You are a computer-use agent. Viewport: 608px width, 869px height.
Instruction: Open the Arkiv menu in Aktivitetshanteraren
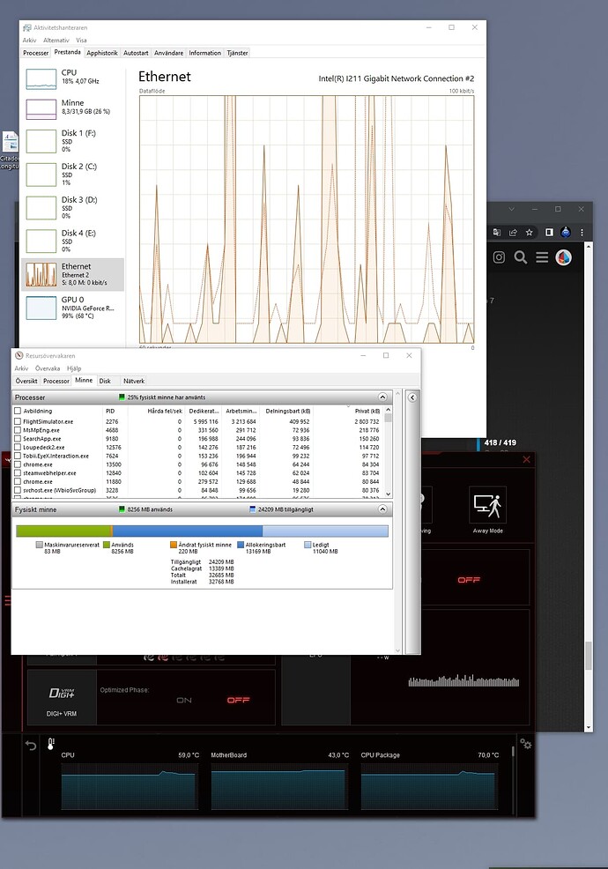(x=29, y=41)
